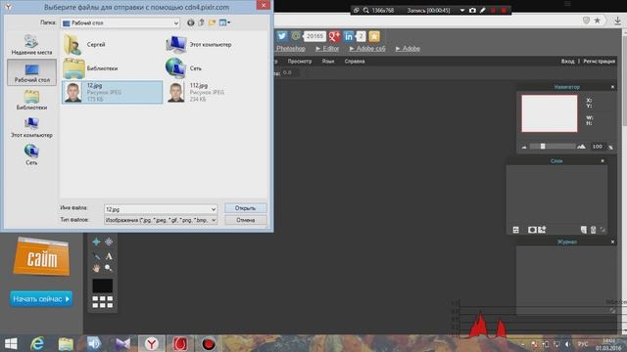The image size is (627, 352).
Task: Select the 12.jpg image file
Action: 113,92
